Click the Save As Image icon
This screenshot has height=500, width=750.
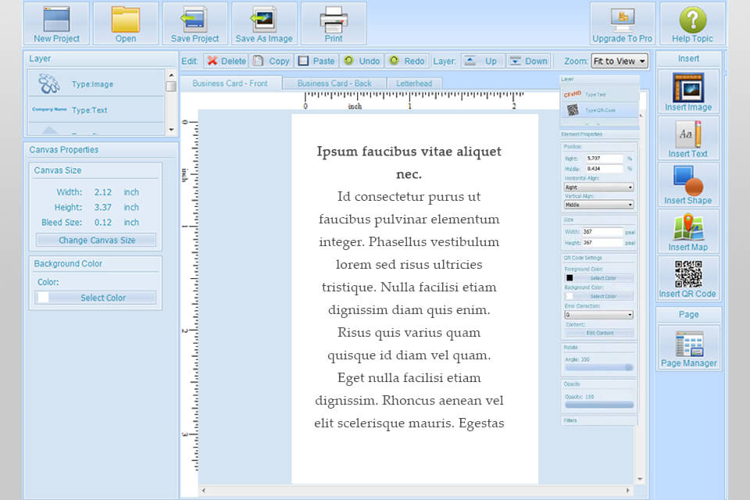click(x=264, y=23)
